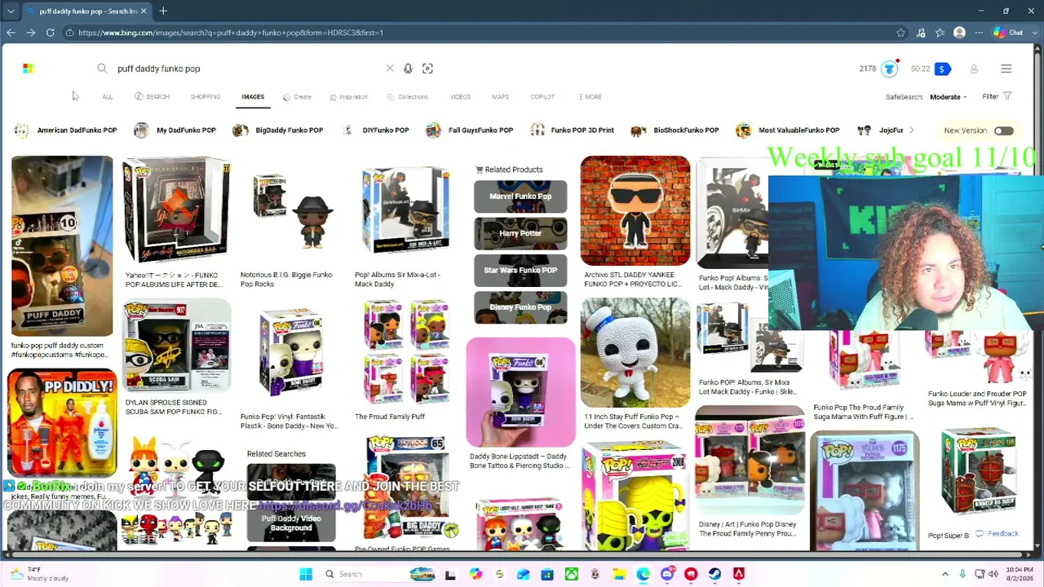Switch to the ALL results tab
The image size is (1044, 587).
click(x=108, y=97)
